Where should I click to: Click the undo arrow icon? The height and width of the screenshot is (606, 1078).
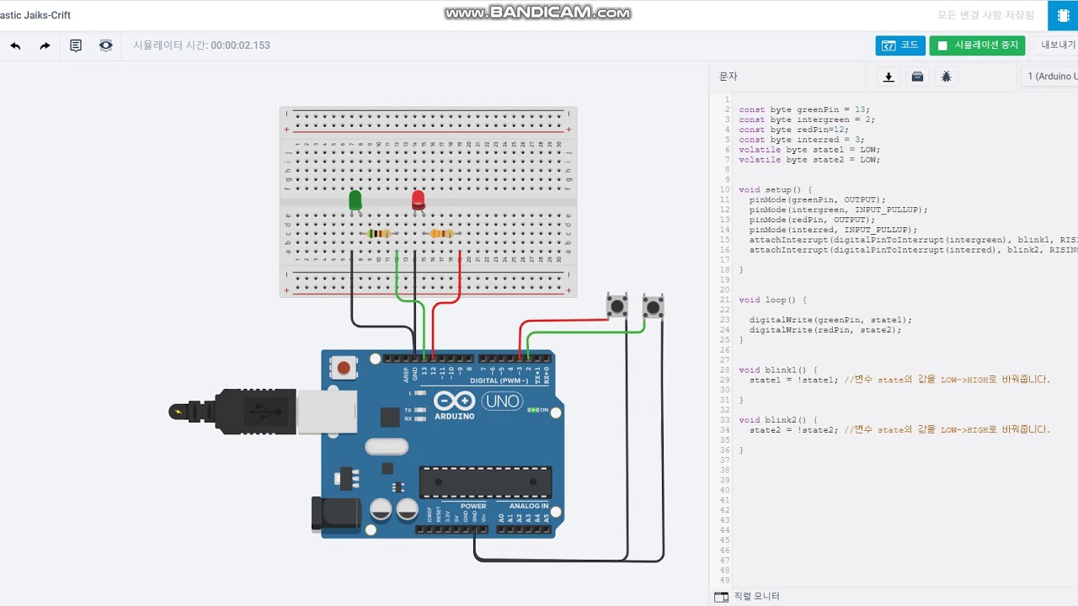pyautogui.click(x=15, y=45)
